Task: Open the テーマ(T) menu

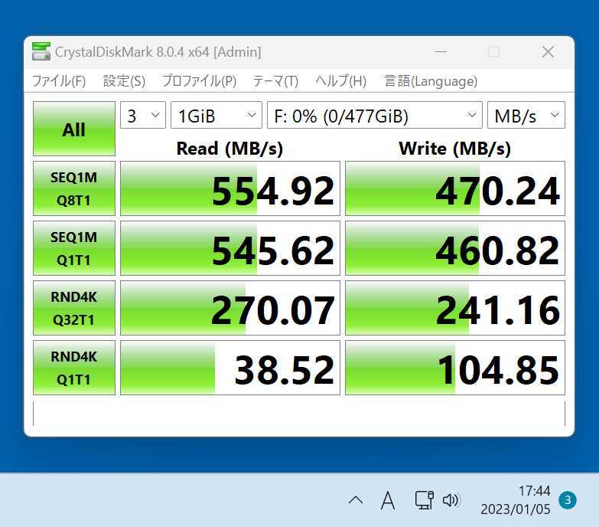Action: click(x=275, y=81)
